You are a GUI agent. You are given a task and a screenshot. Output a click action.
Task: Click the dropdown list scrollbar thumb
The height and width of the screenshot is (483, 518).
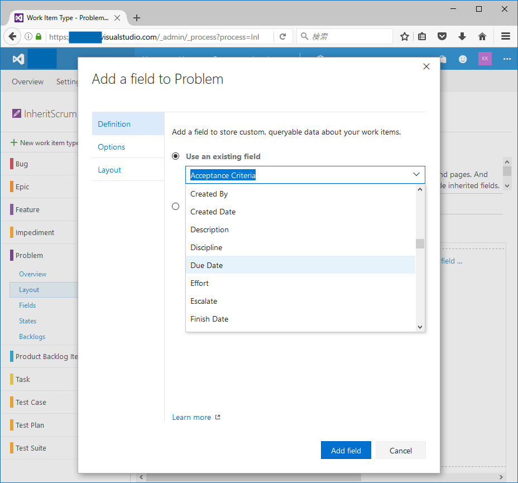pos(420,243)
